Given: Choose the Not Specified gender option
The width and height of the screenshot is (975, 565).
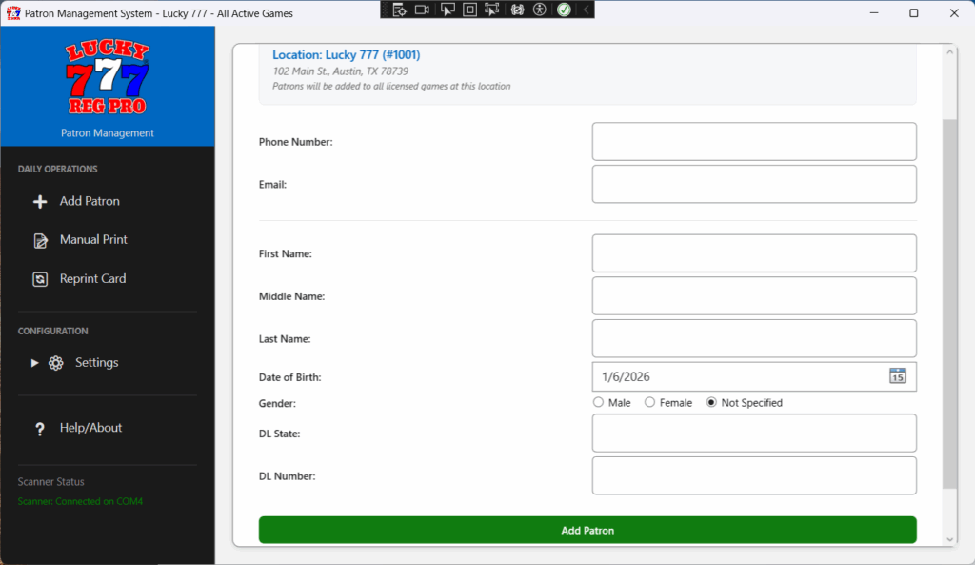Looking at the screenshot, I should tap(745, 403).
